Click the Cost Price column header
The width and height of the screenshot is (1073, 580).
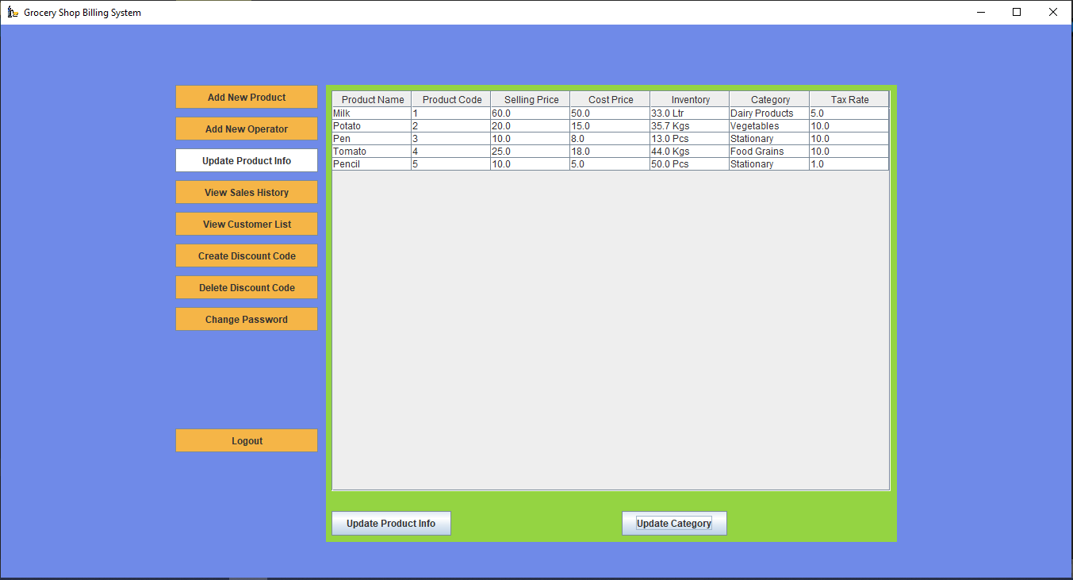[x=610, y=99]
